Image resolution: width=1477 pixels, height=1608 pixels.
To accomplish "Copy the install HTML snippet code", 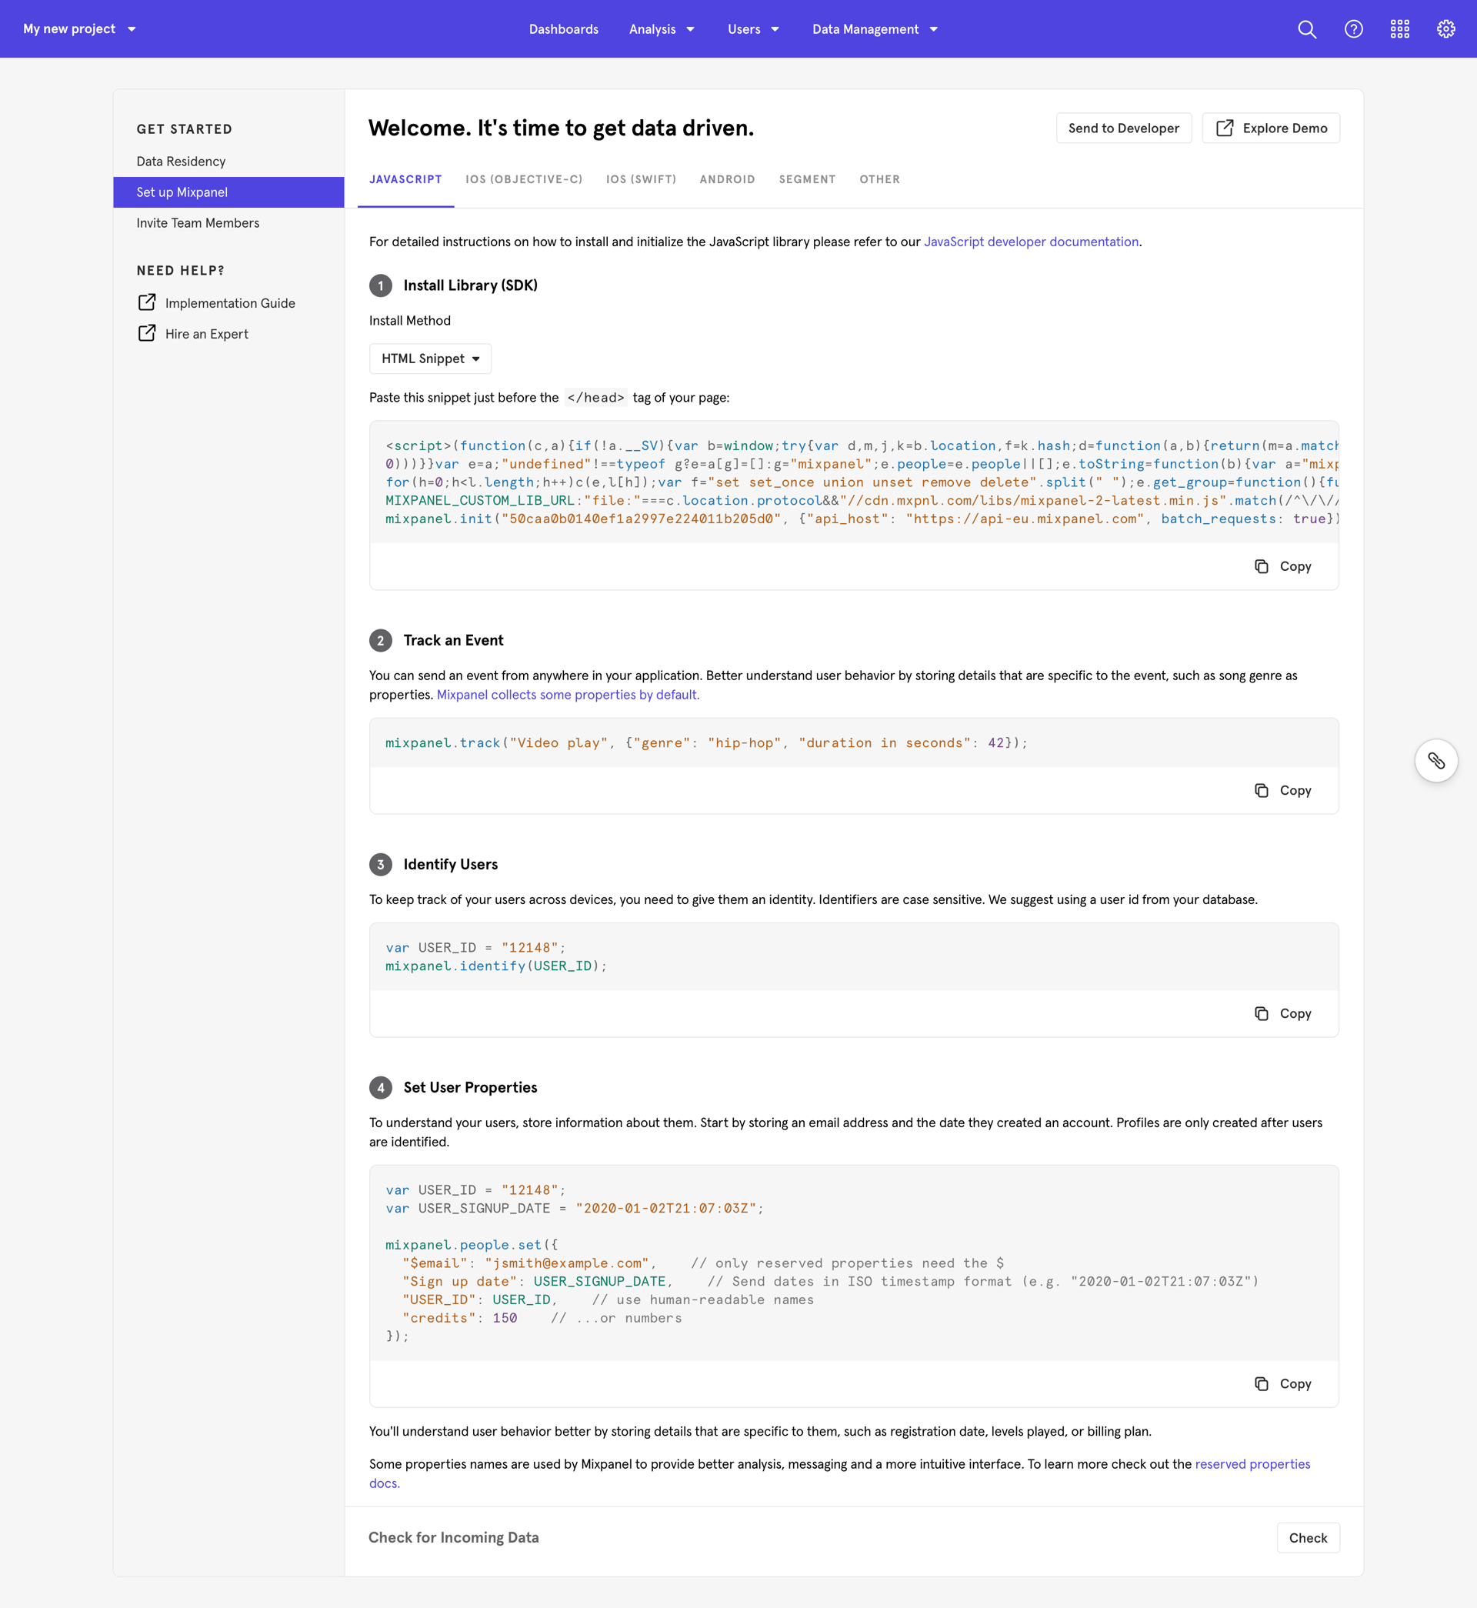I will [x=1283, y=565].
